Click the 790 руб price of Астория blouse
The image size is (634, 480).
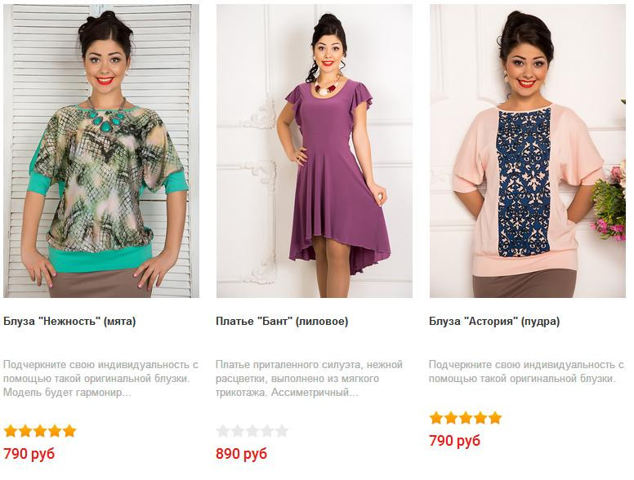click(455, 440)
